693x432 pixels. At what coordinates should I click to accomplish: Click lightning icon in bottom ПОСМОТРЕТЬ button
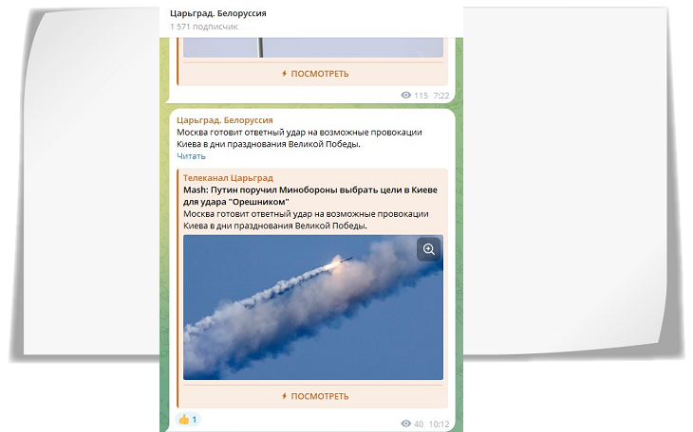(284, 396)
